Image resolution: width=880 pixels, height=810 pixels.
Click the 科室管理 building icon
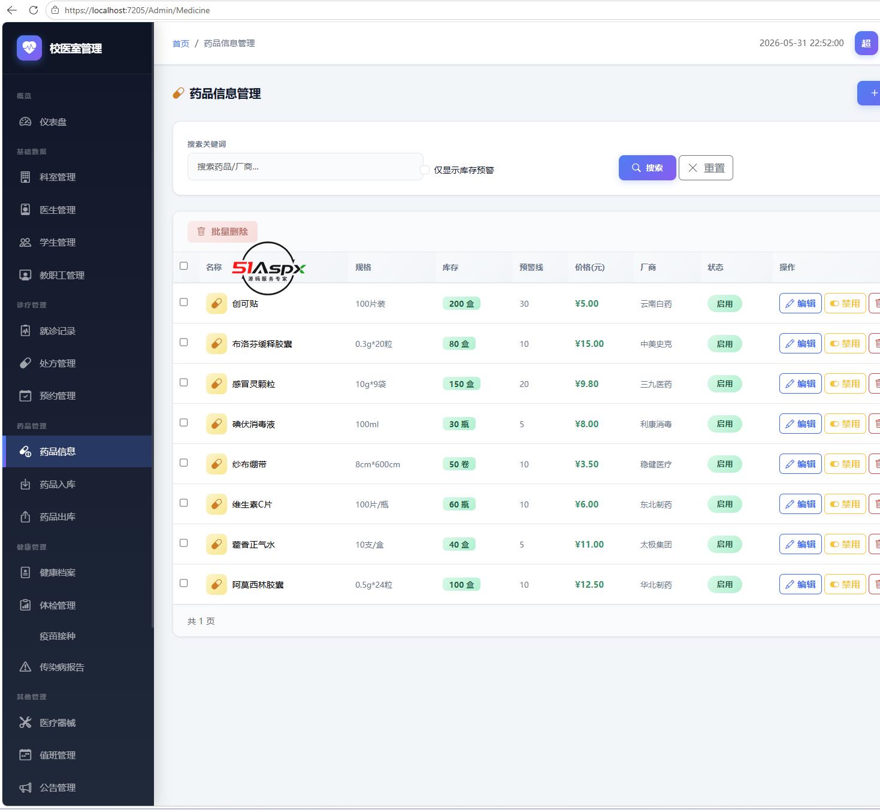tap(25, 177)
